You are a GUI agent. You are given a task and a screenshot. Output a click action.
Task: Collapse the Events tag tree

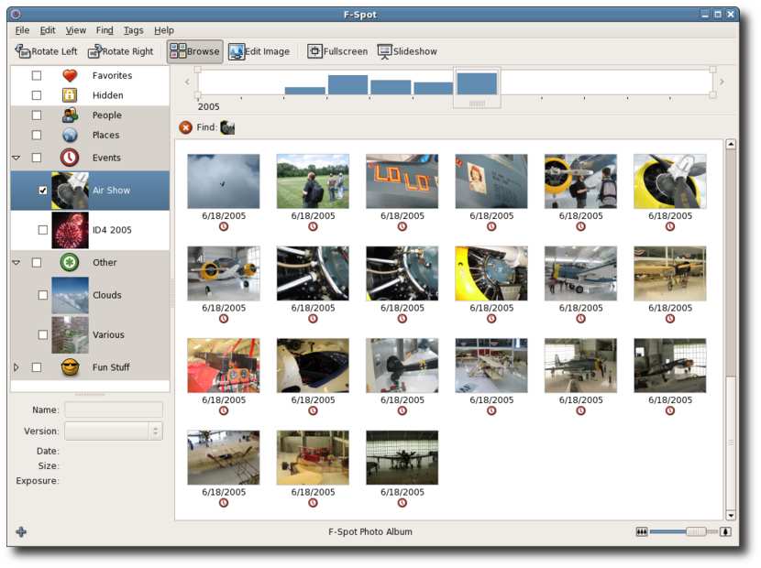click(16, 158)
